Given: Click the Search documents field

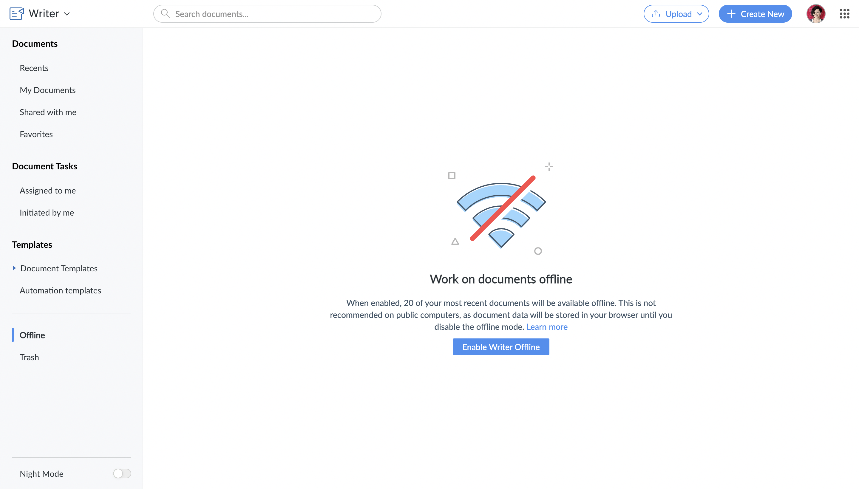Looking at the screenshot, I should (267, 14).
